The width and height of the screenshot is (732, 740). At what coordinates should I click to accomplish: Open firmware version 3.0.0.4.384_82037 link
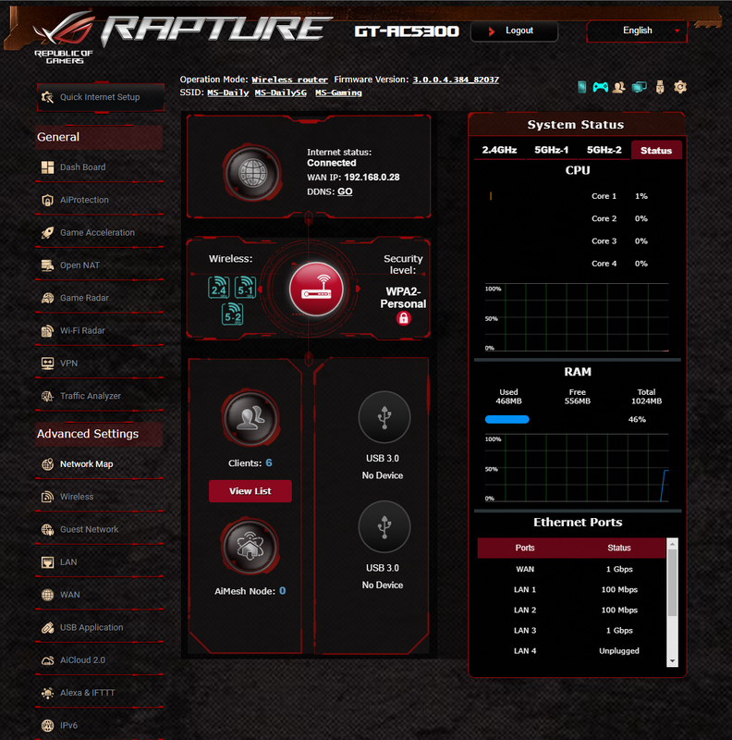[x=456, y=80]
